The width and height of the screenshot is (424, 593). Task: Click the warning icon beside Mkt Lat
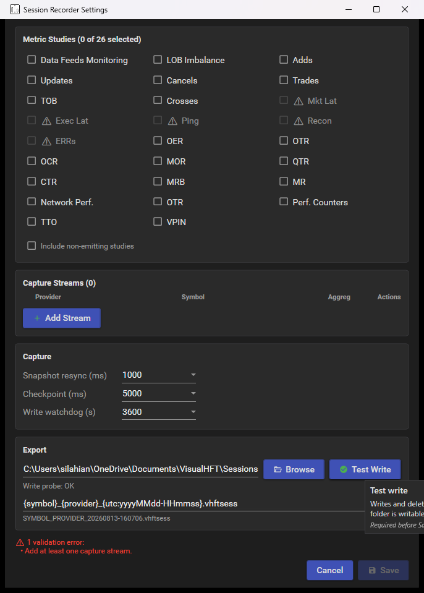299,101
